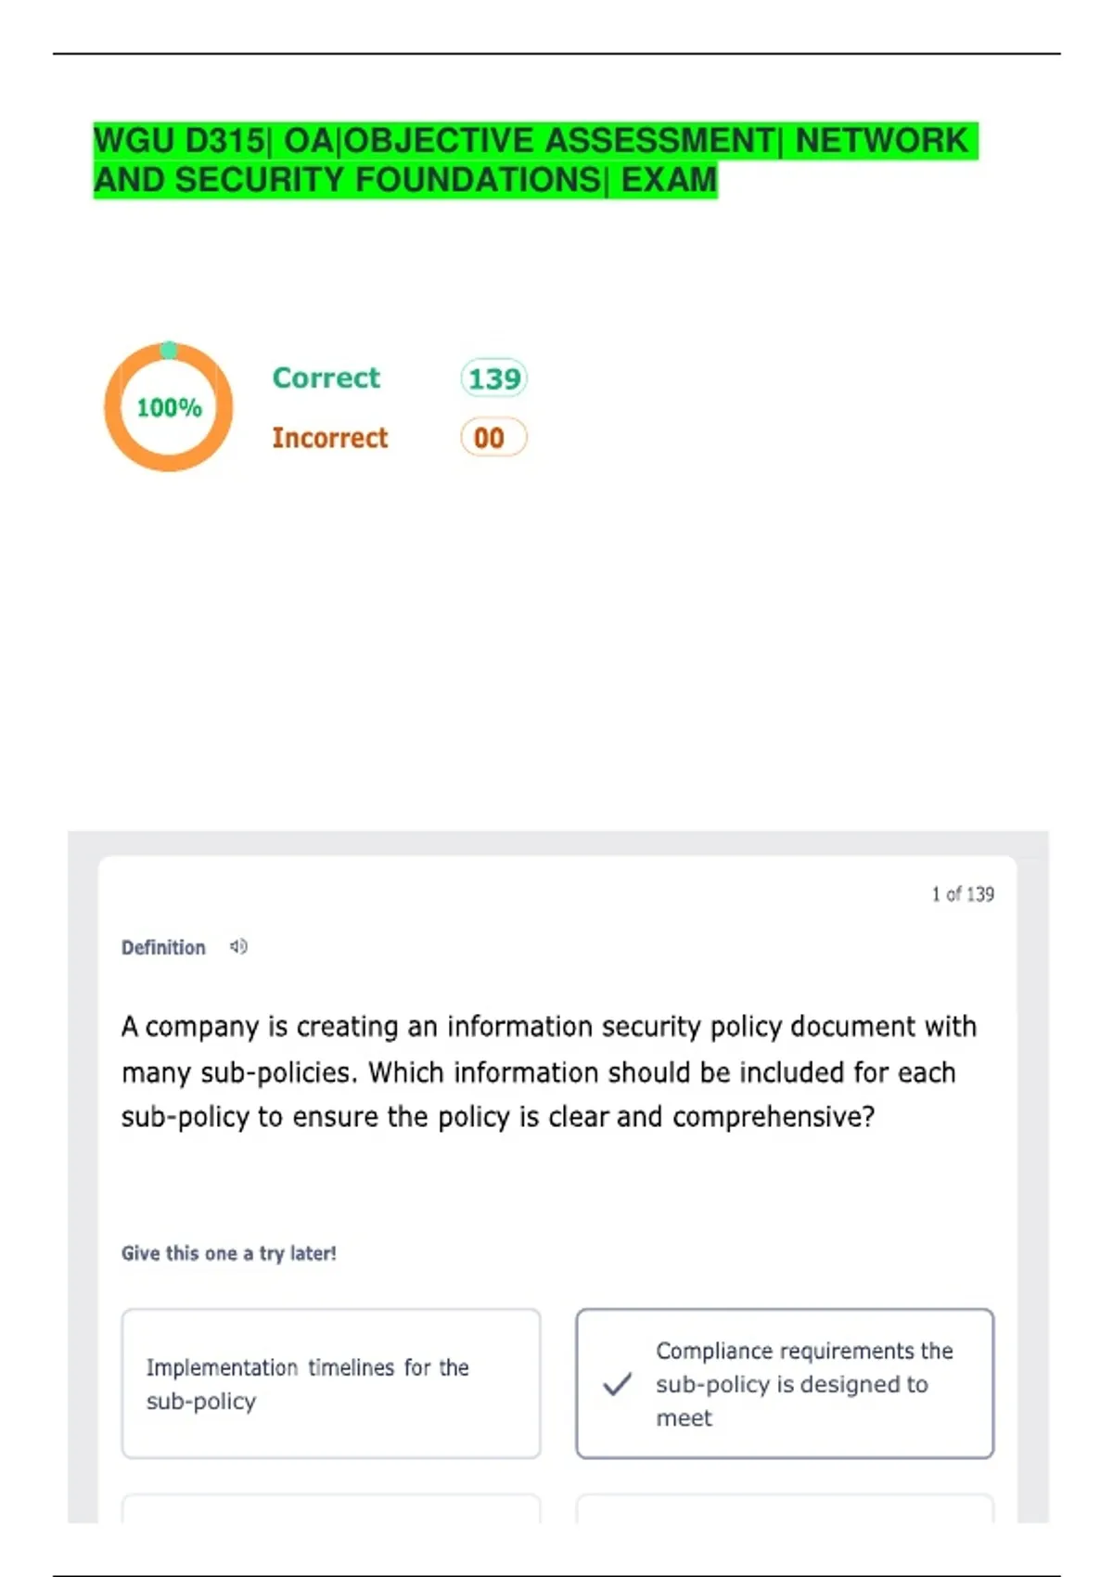Click the Definition label
1113x1577 pixels.
pyautogui.click(x=163, y=947)
